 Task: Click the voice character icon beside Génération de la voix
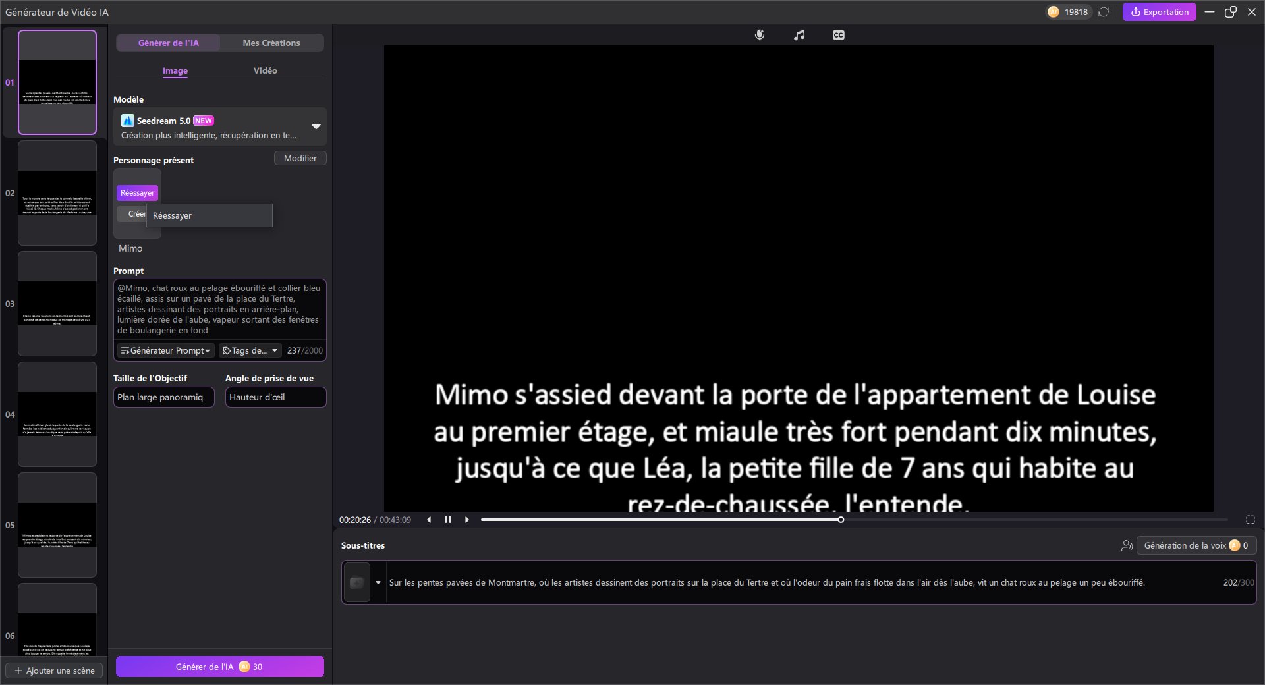pyautogui.click(x=1127, y=545)
